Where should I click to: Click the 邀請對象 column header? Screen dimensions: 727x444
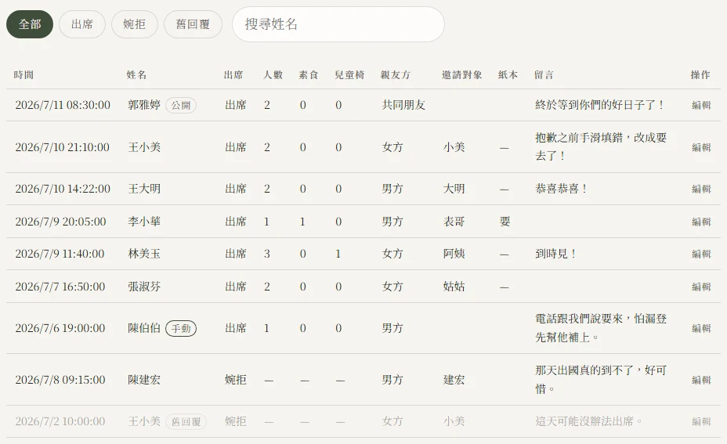(x=461, y=75)
